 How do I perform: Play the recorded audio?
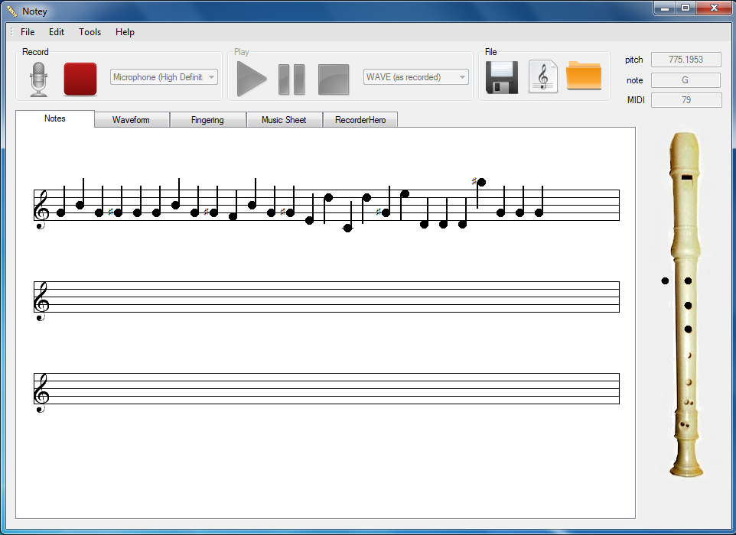251,76
